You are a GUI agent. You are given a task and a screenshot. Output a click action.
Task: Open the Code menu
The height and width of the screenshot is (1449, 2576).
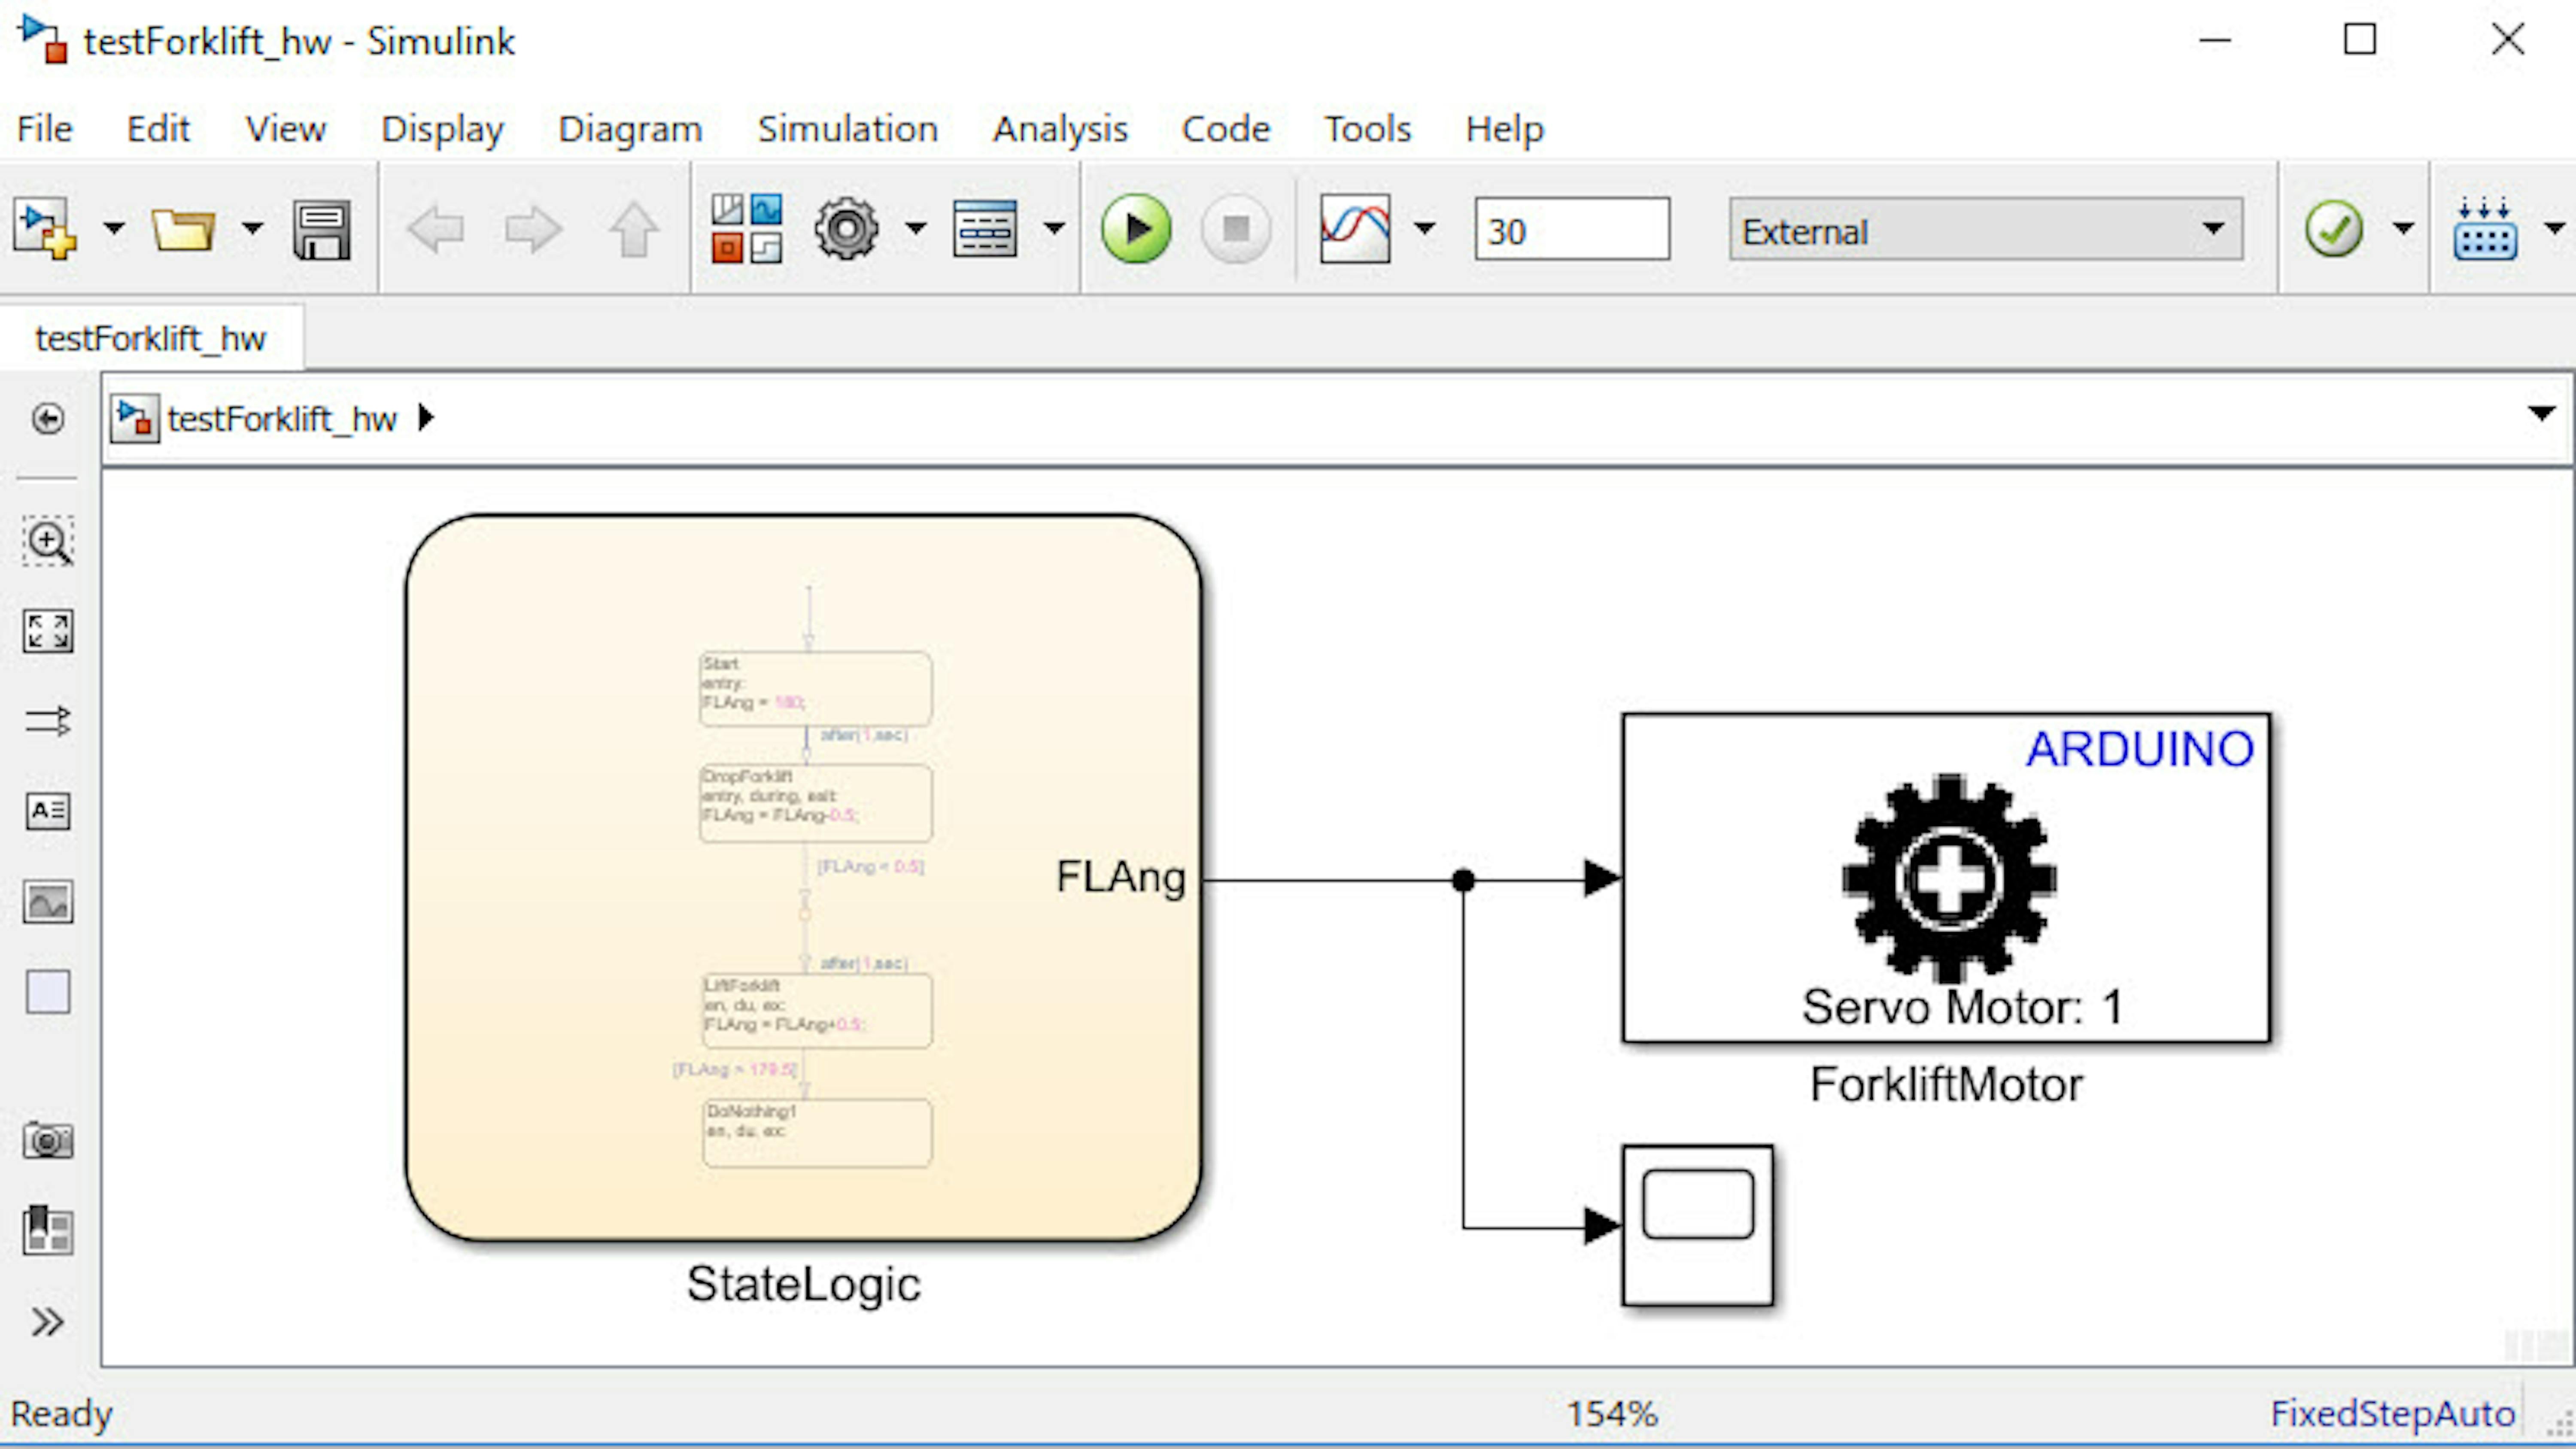tap(1226, 129)
